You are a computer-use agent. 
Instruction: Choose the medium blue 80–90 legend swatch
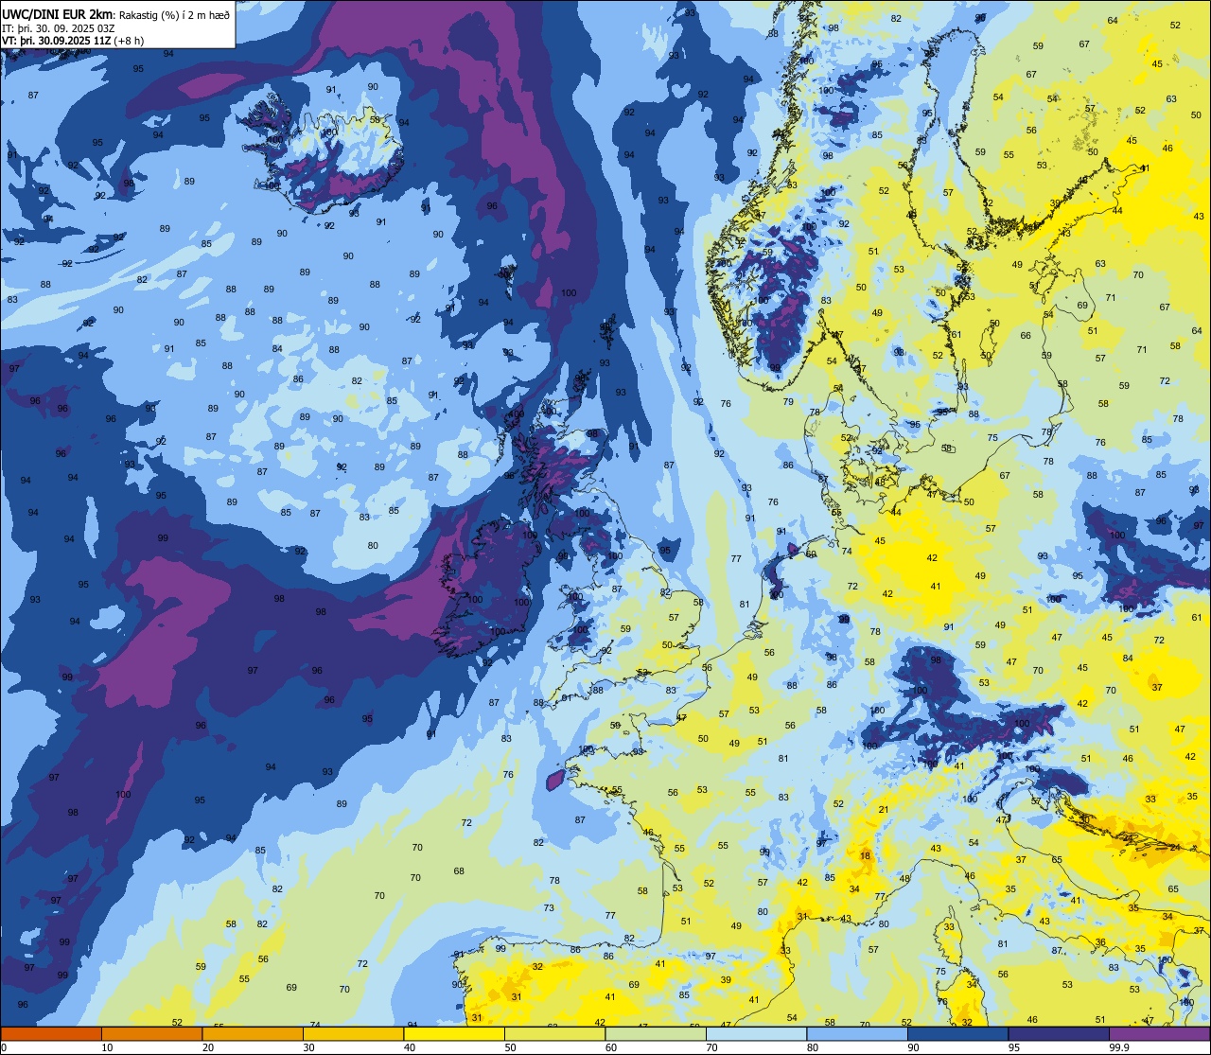pyautogui.click(x=857, y=1033)
